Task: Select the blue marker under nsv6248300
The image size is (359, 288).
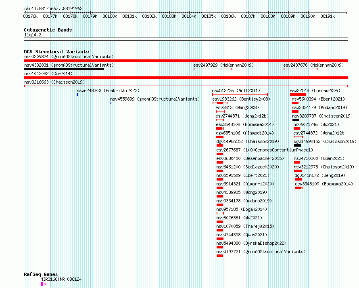Action: (x=77, y=95)
